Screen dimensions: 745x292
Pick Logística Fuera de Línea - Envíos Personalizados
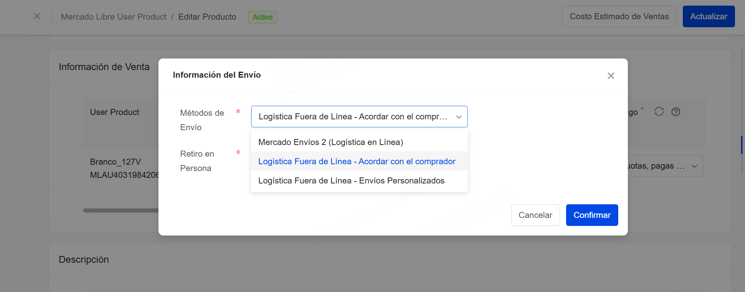359,180
